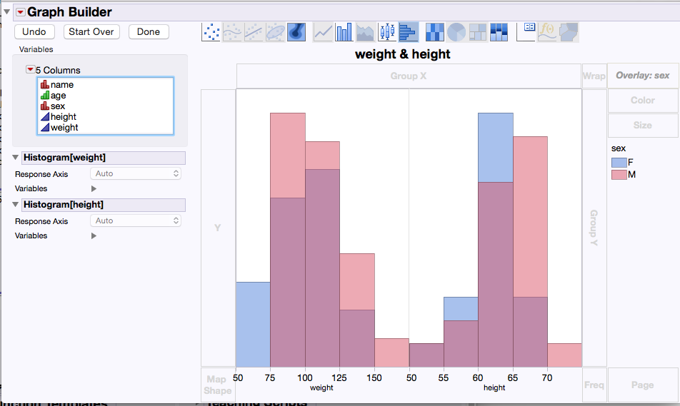Select the Mosaic element icon
Viewport: 680px width, 406px height.
click(499, 32)
